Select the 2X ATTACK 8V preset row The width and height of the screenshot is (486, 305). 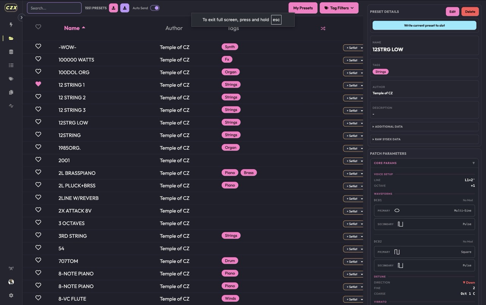[x=193, y=211]
